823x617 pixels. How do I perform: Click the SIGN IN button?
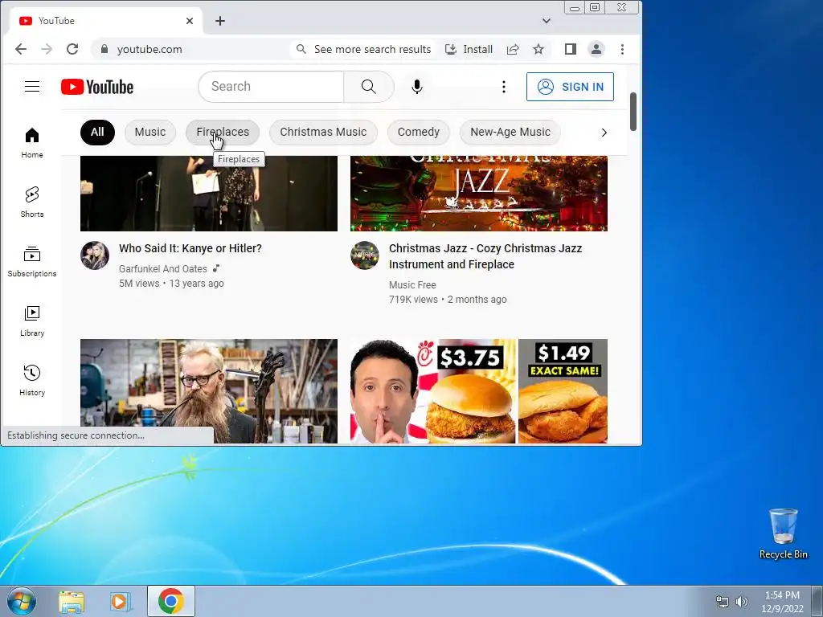570,87
